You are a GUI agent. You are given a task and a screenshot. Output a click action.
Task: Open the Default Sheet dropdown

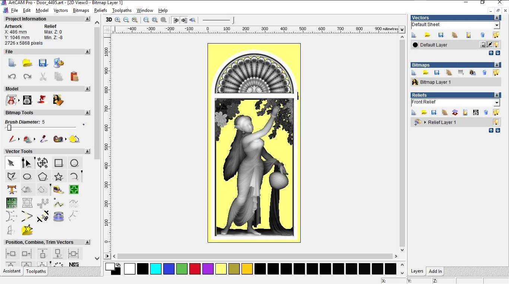[x=497, y=25]
